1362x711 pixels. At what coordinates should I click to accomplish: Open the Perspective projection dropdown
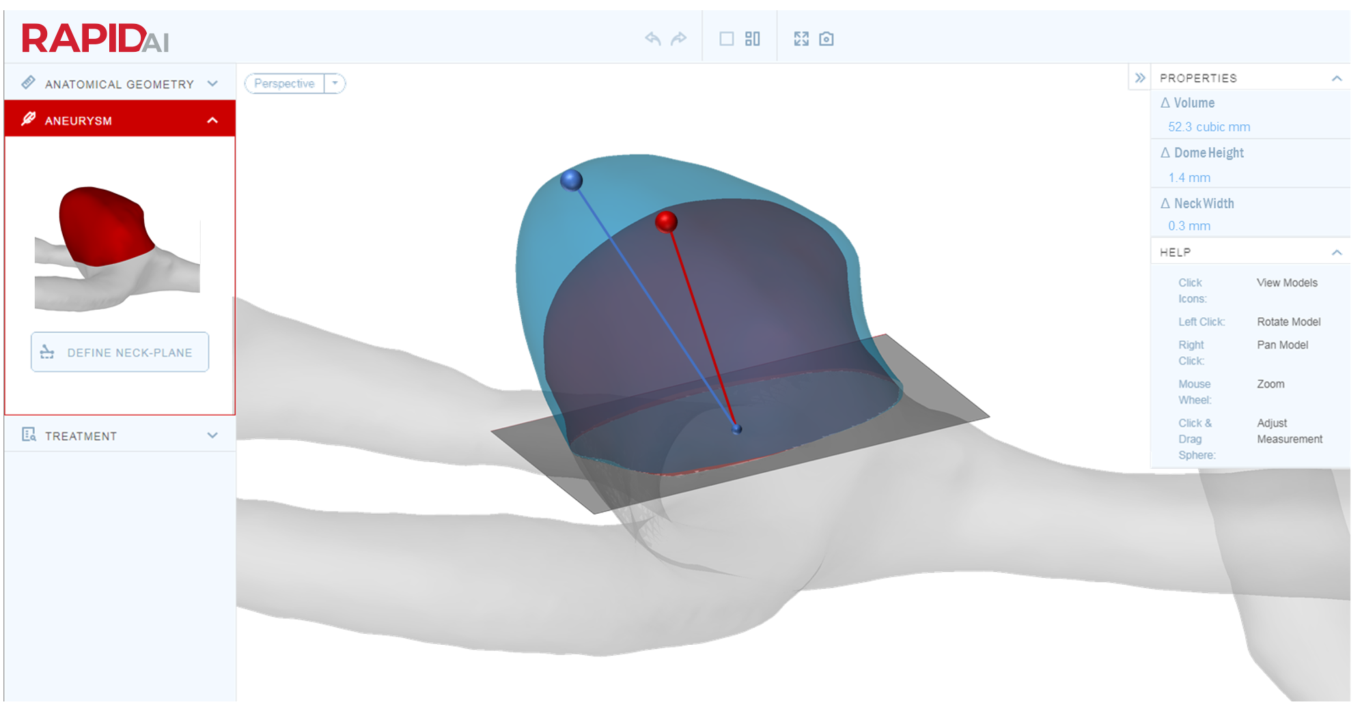(x=334, y=83)
